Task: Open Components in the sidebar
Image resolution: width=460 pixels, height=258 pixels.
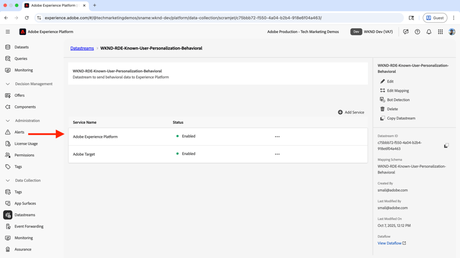Action: (25, 107)
